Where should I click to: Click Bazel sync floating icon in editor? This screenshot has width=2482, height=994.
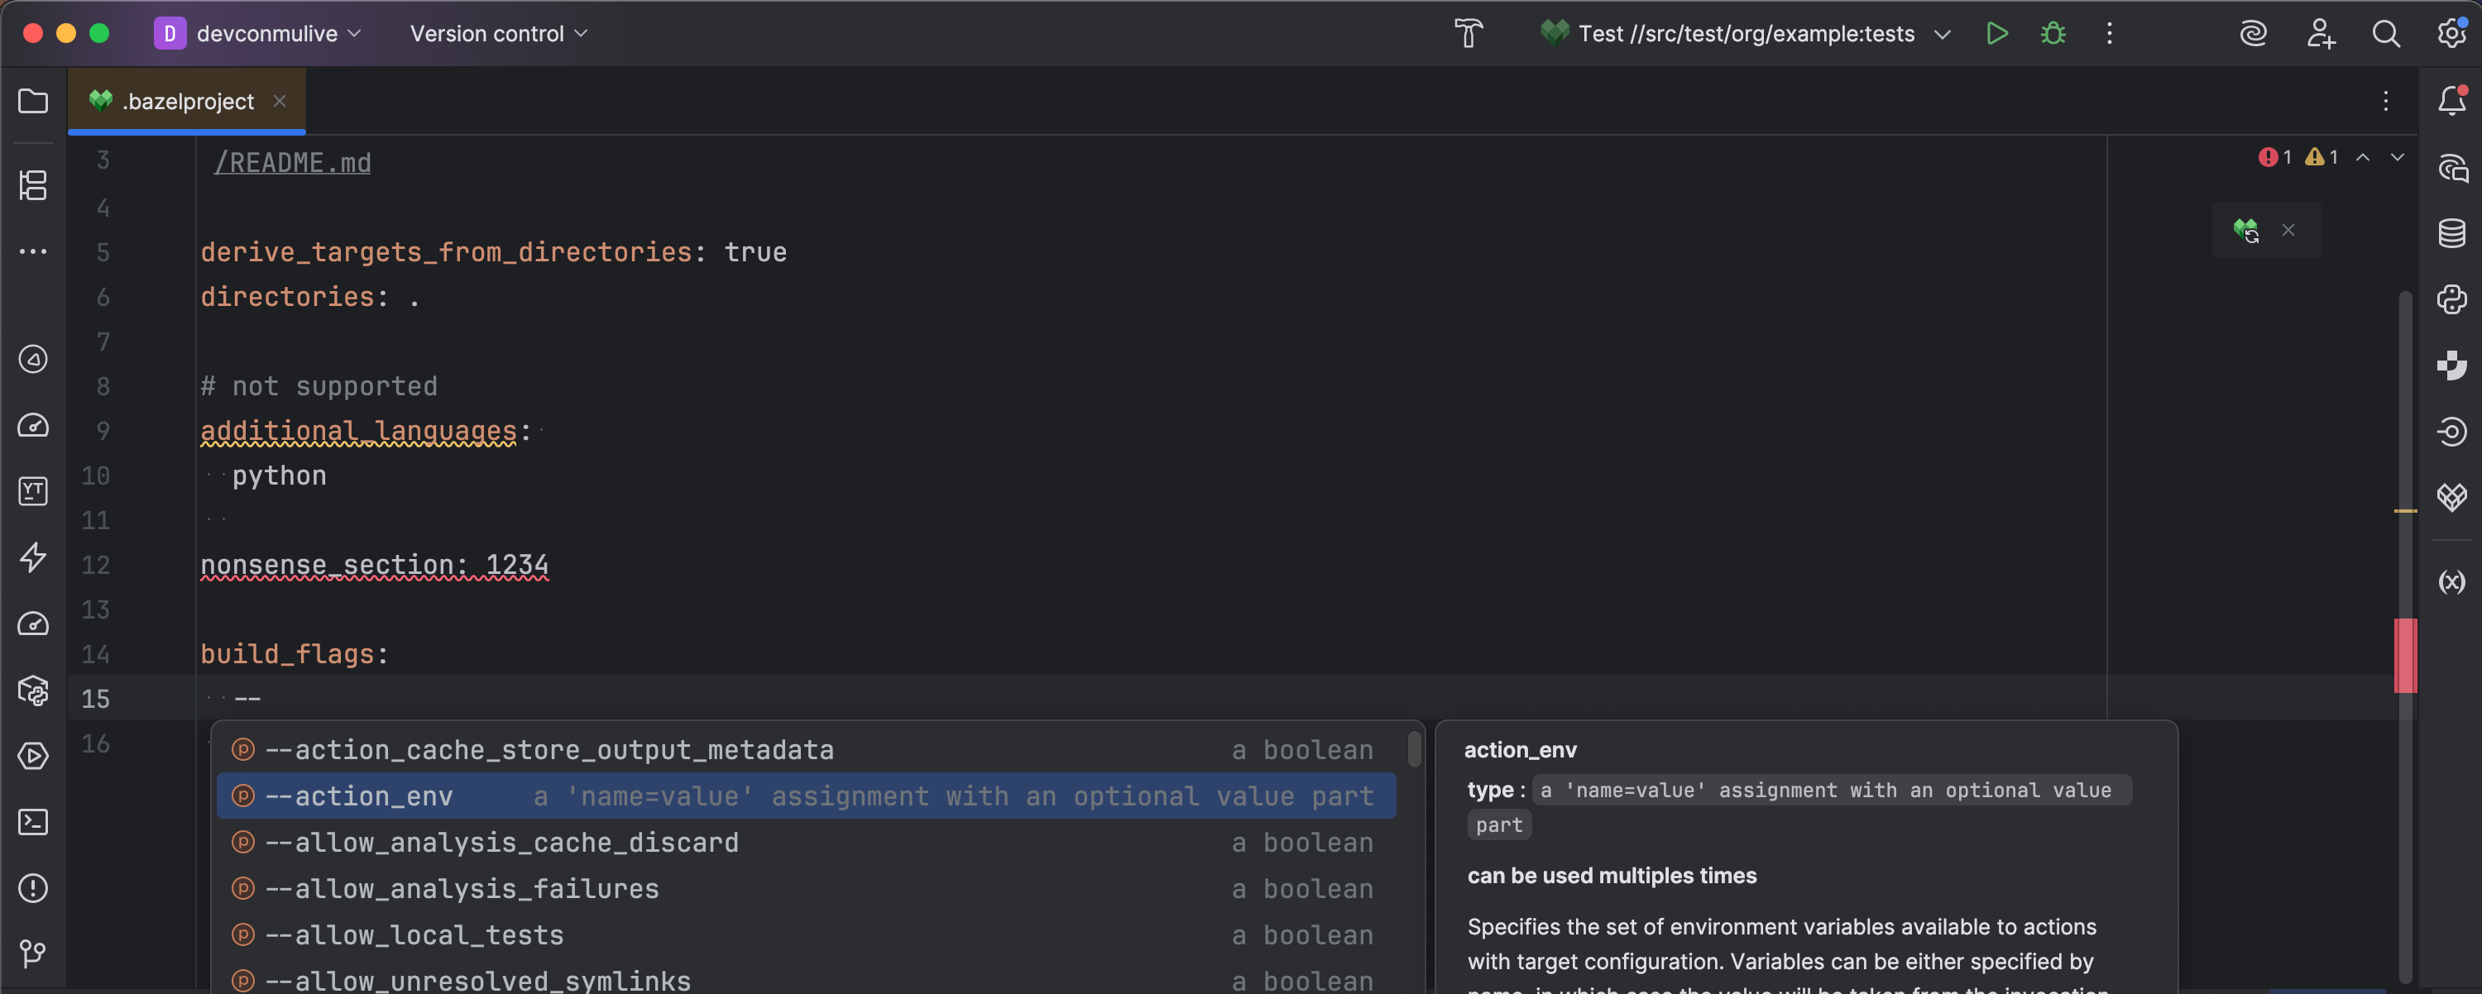pos(2246,230)
